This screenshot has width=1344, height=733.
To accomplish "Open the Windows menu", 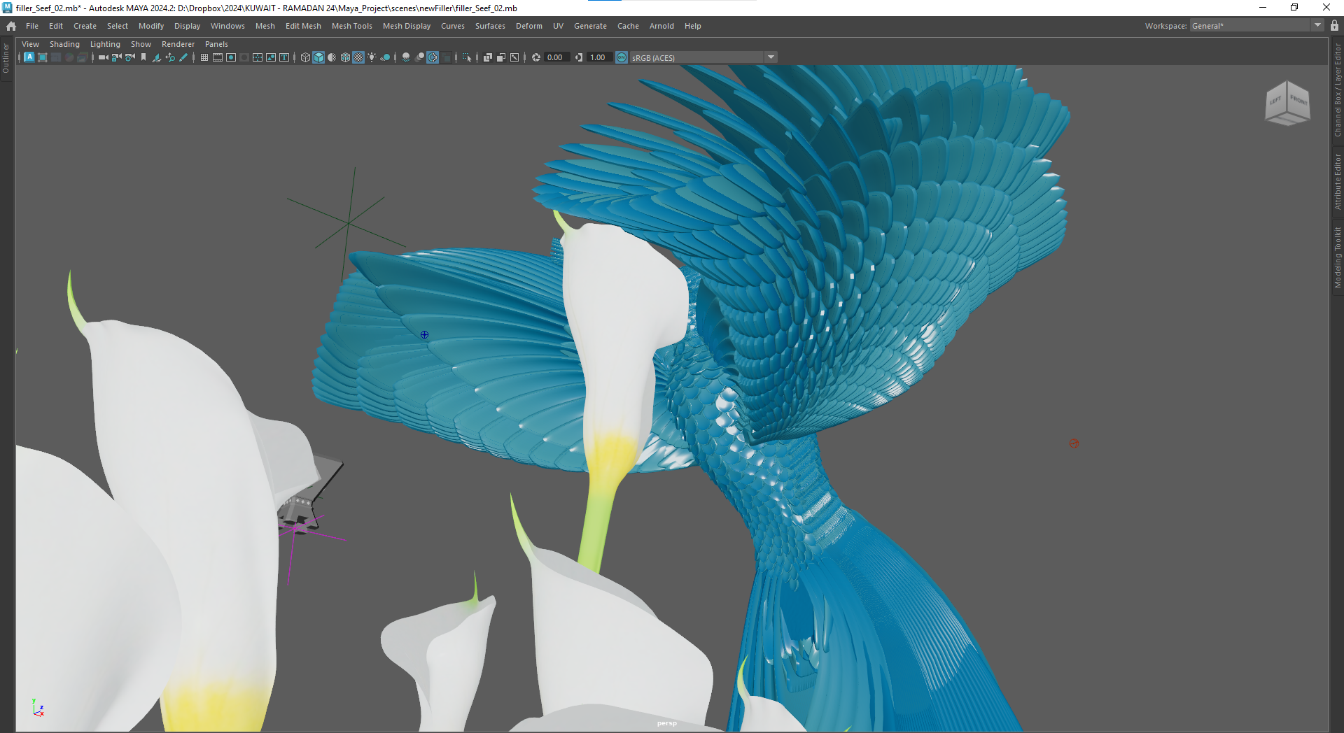I will 227,26.
